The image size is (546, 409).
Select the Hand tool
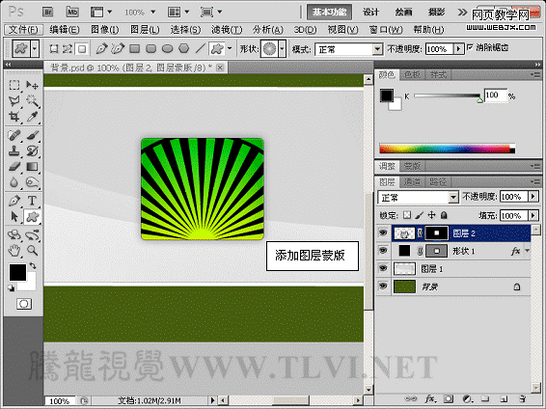[x=14, y=250]
